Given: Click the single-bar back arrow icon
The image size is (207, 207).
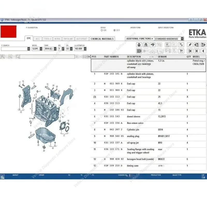Looking at the screenshot, I should click(196, 51).
